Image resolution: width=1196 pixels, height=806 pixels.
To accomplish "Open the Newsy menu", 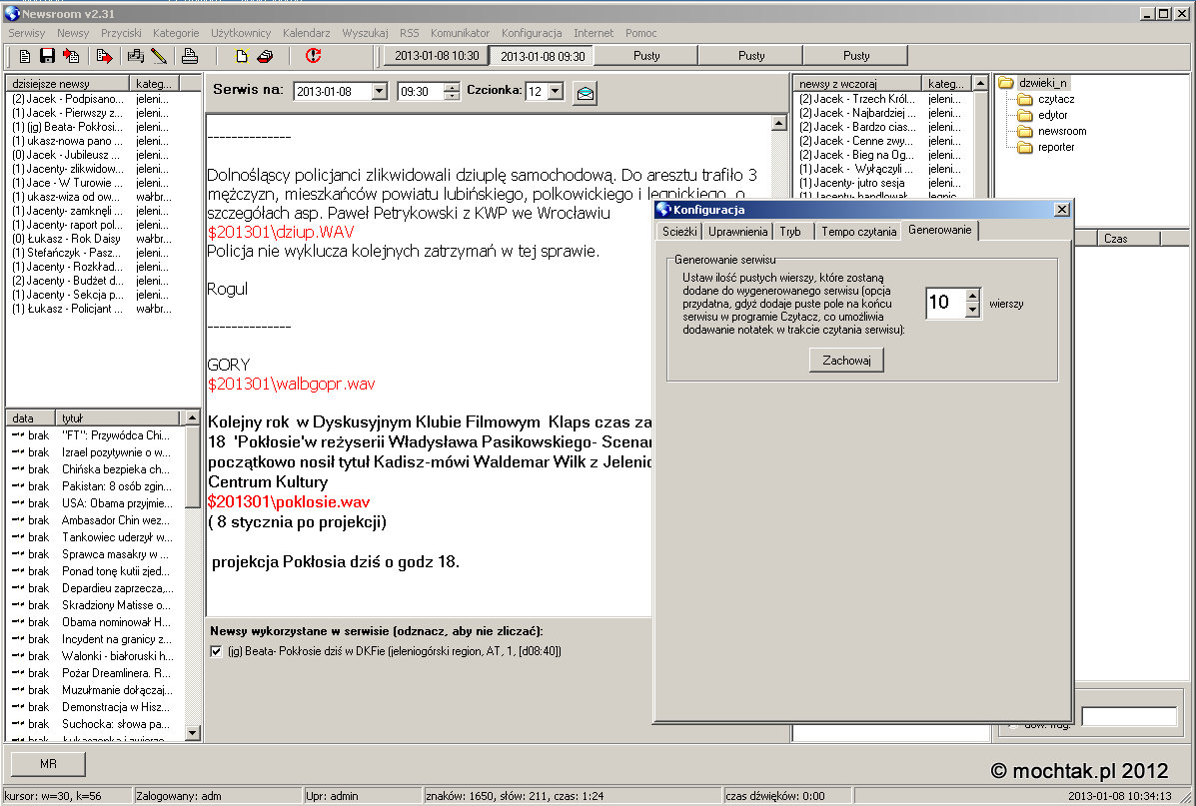I will pos(73,33).
